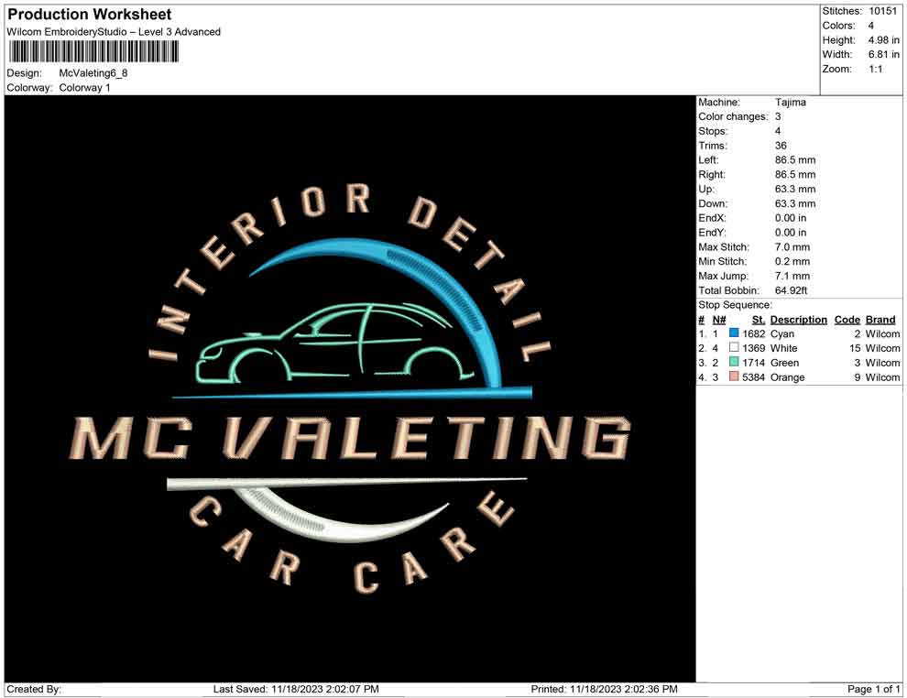
Task: Click the embroidery design preview image
Action: (x=350, y=388)
